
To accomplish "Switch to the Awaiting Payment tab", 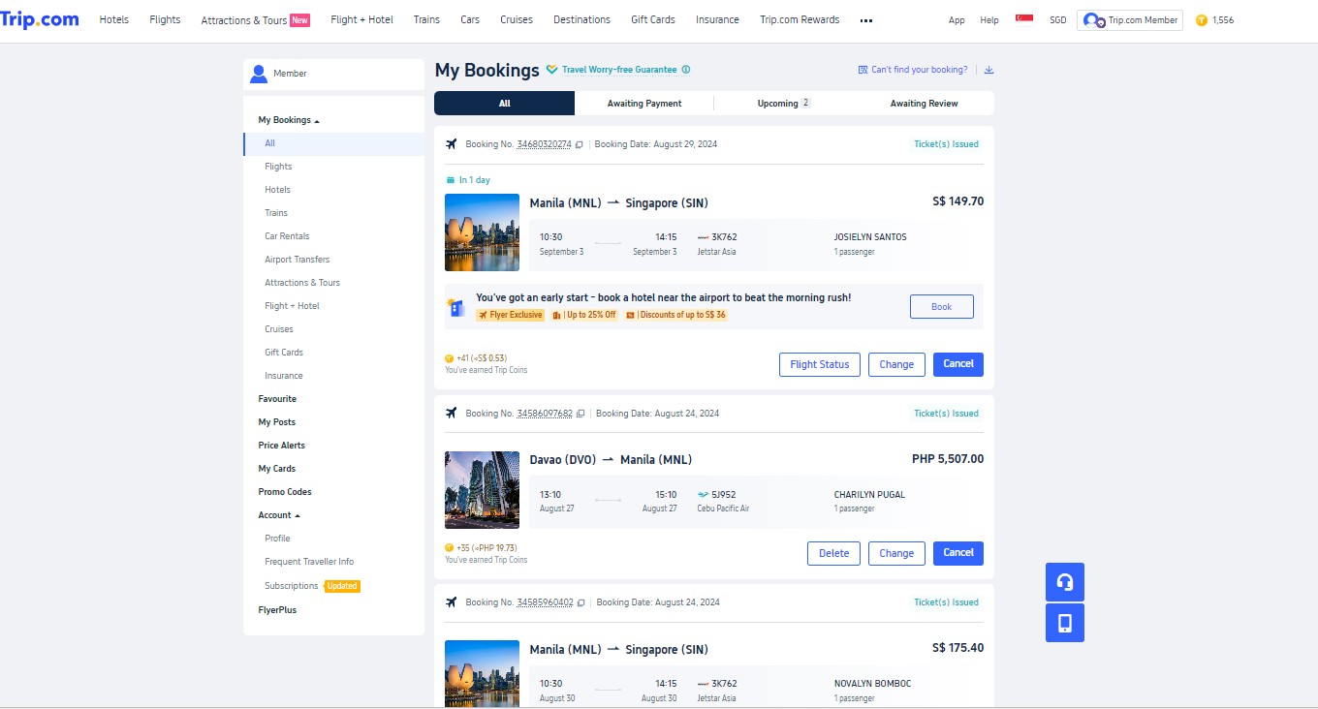I will pyautogui.click(x=644, y=104).
